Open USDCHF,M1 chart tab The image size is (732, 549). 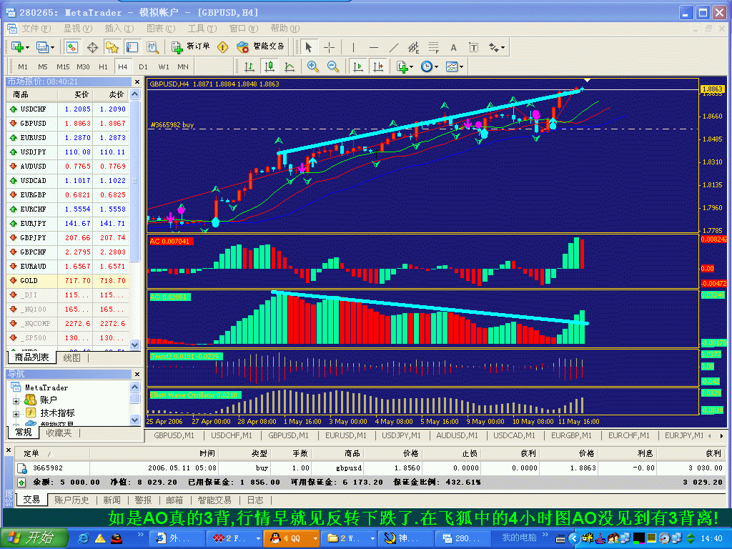tap(231, 435)
